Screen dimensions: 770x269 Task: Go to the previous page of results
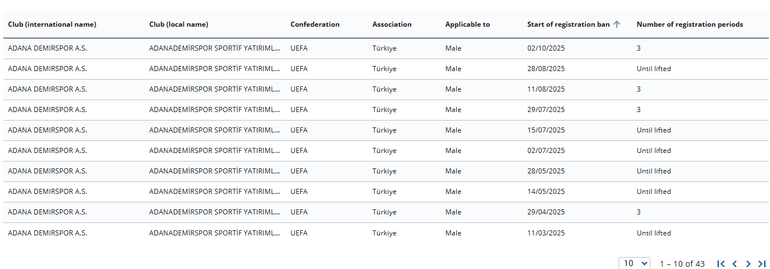click(x=735, y=263)
